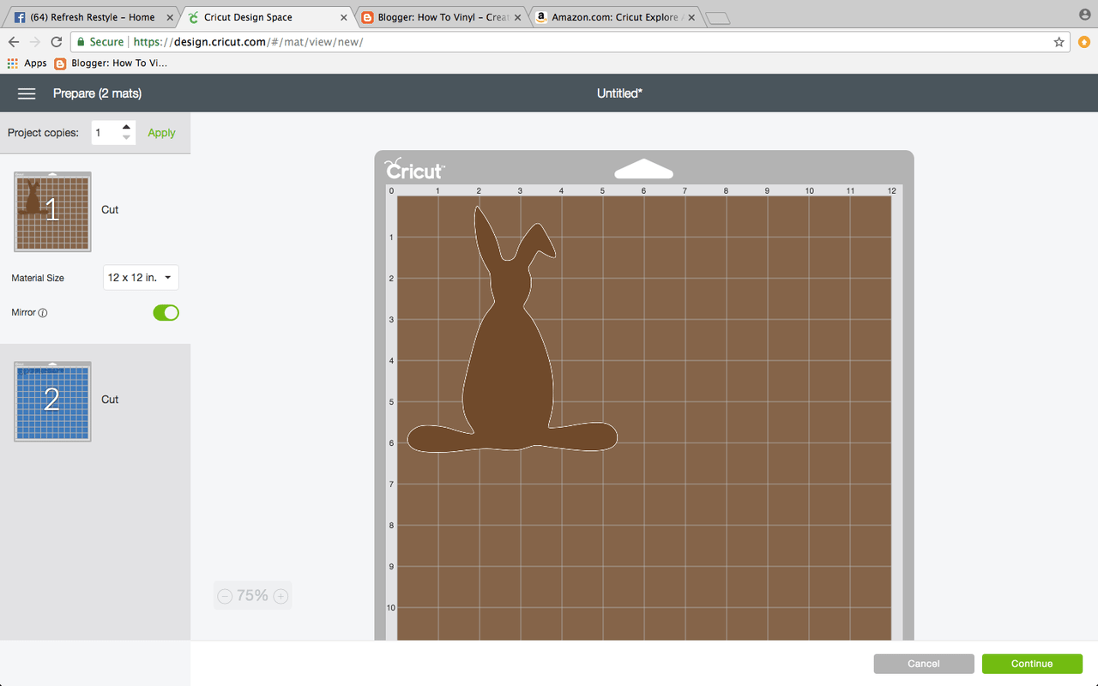Select the brown mat 1 thumbnail
Viewport: 1098px width, 686px height.
(x=52, y=211)
